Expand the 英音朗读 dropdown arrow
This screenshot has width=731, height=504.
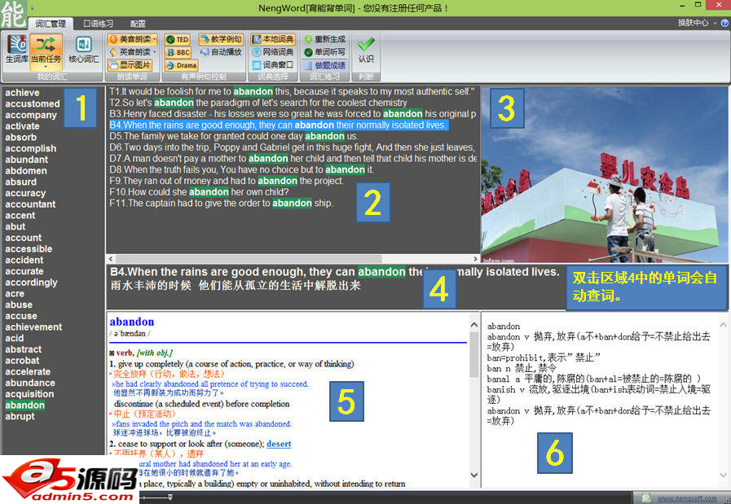(154, 52)
